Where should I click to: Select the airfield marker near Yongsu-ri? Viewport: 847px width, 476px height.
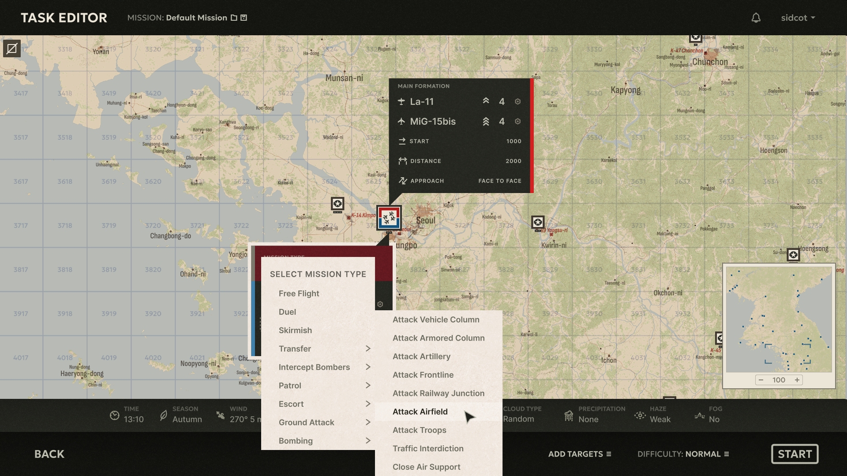click(x=538, y=223)
